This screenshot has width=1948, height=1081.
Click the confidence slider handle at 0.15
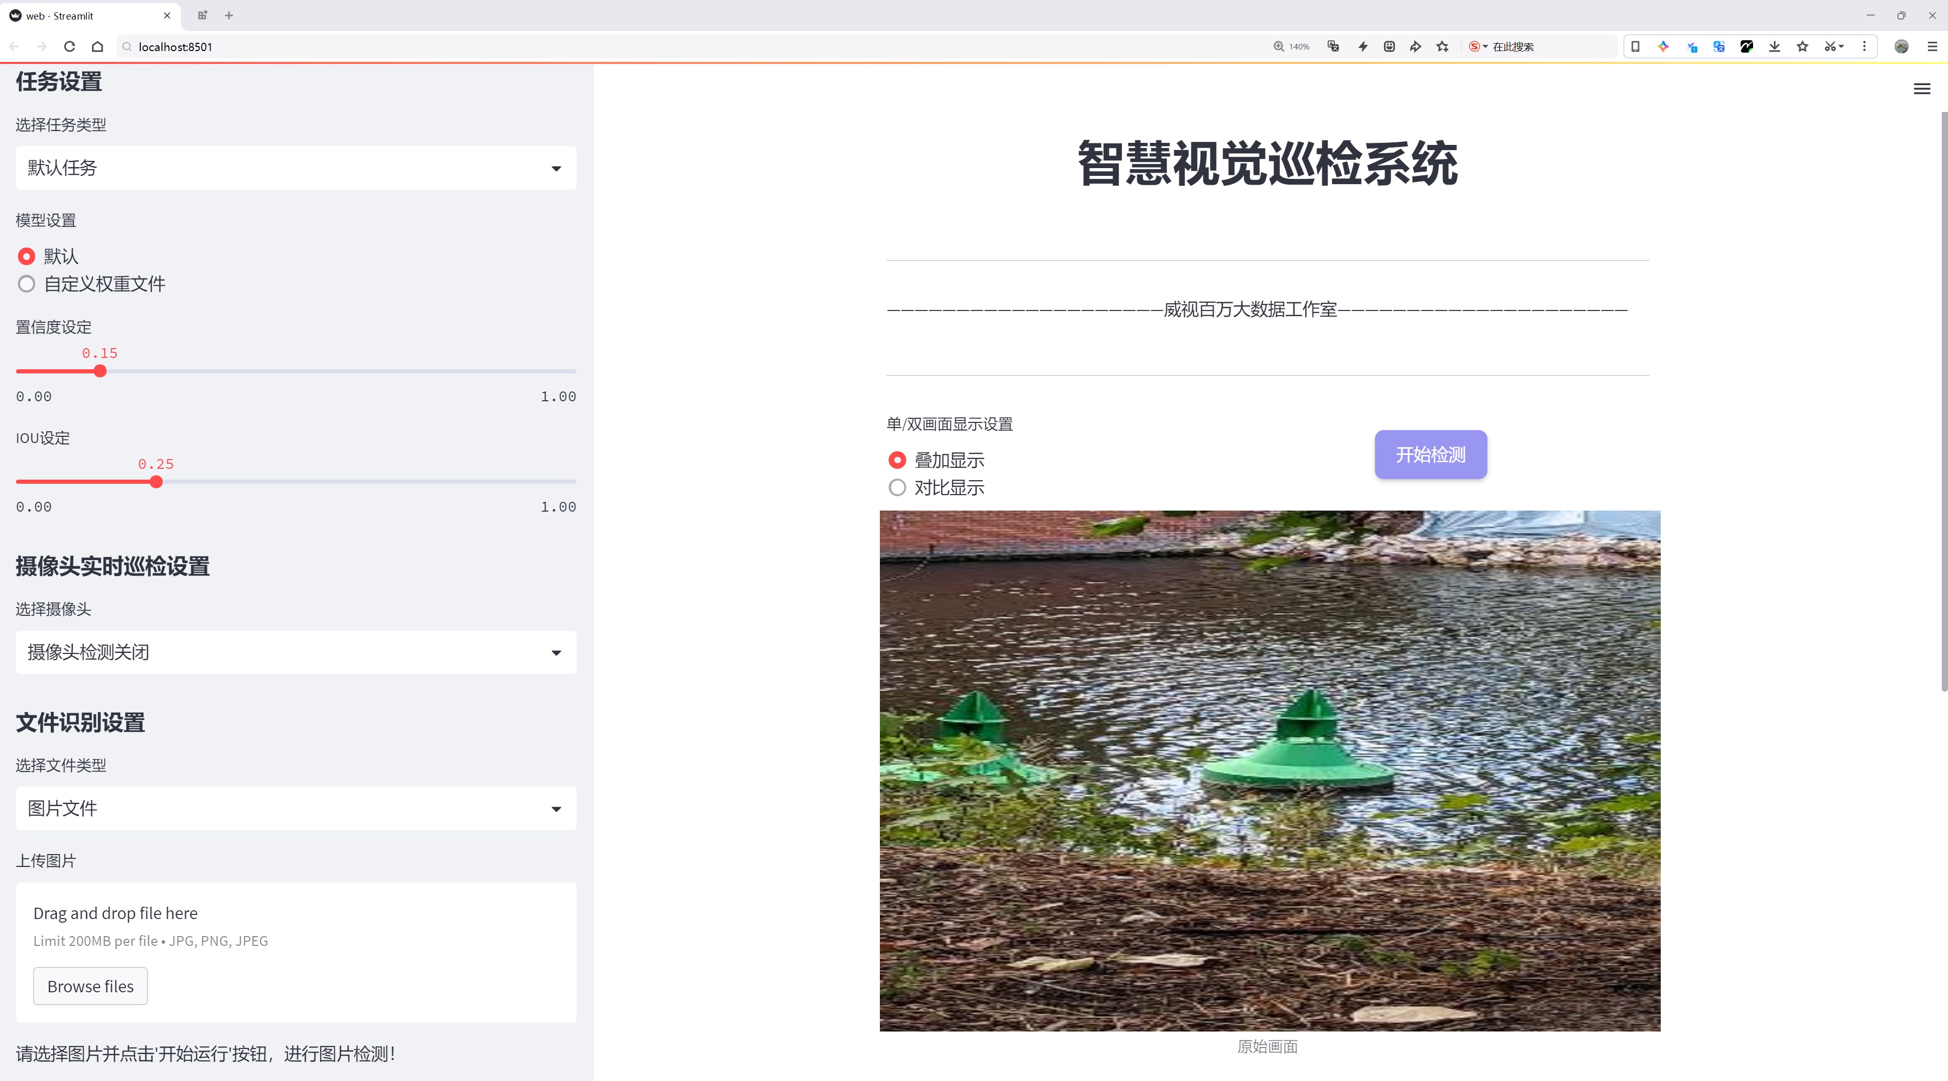pos(100,371)
